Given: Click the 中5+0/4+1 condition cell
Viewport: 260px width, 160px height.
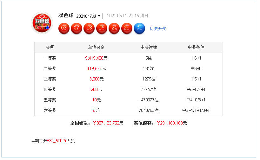Looking at the screenshot, I should click(x=196, y=90).
